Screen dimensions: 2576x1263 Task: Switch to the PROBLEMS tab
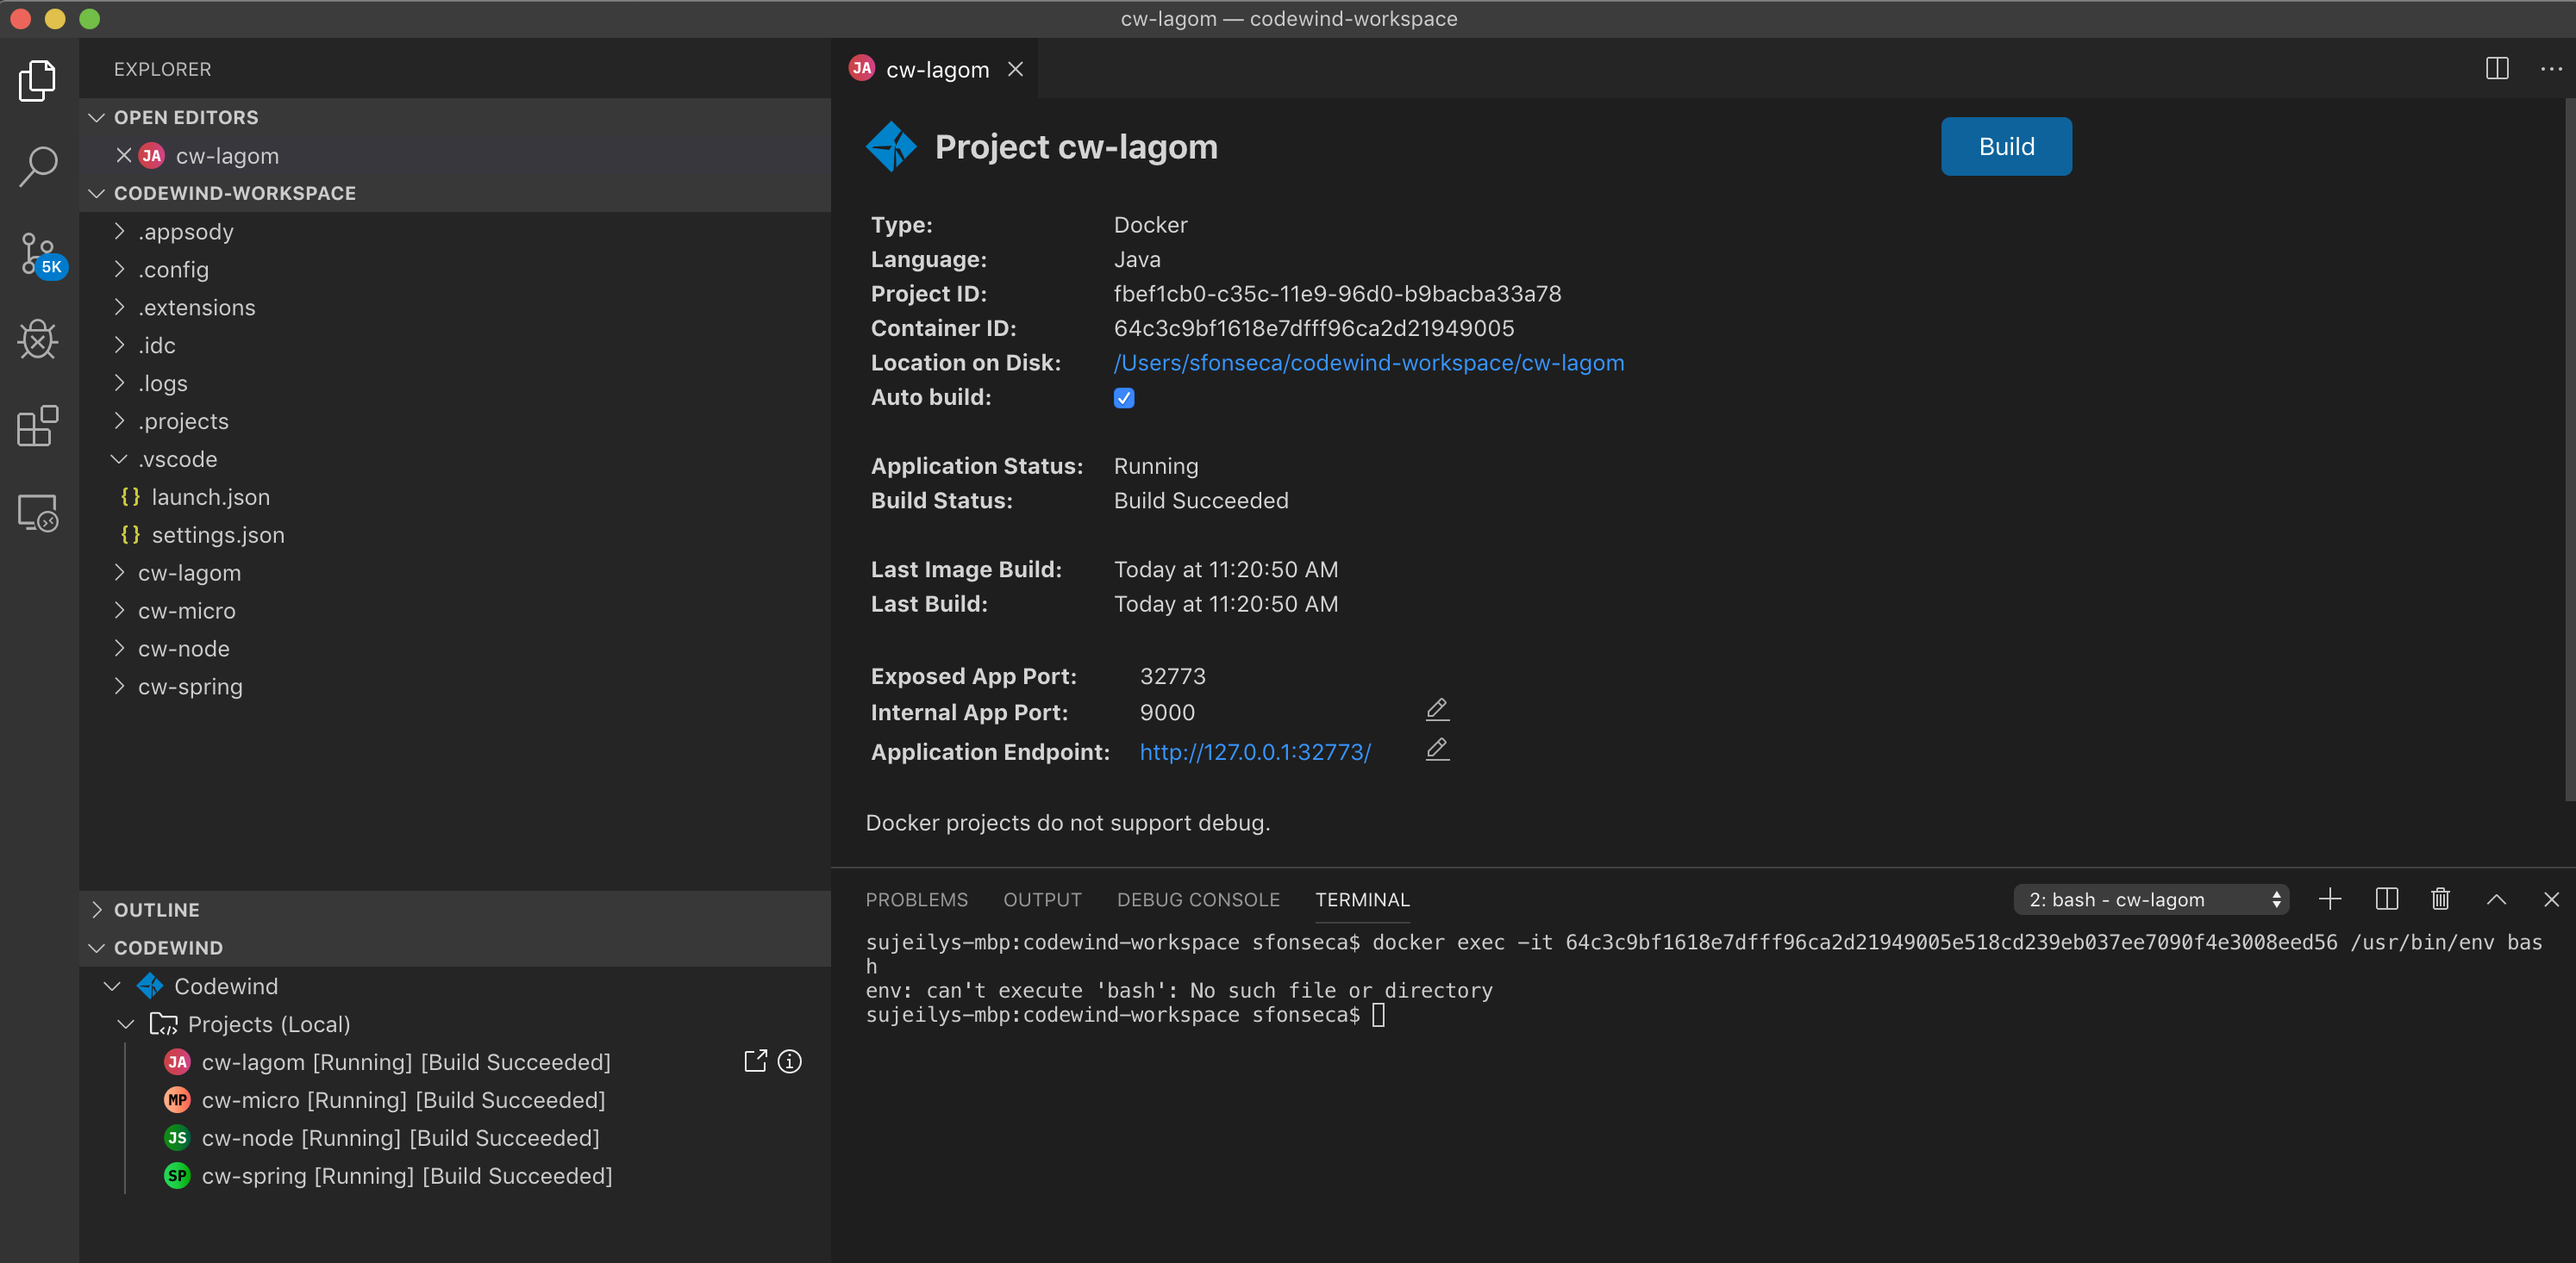click(917, 899)
